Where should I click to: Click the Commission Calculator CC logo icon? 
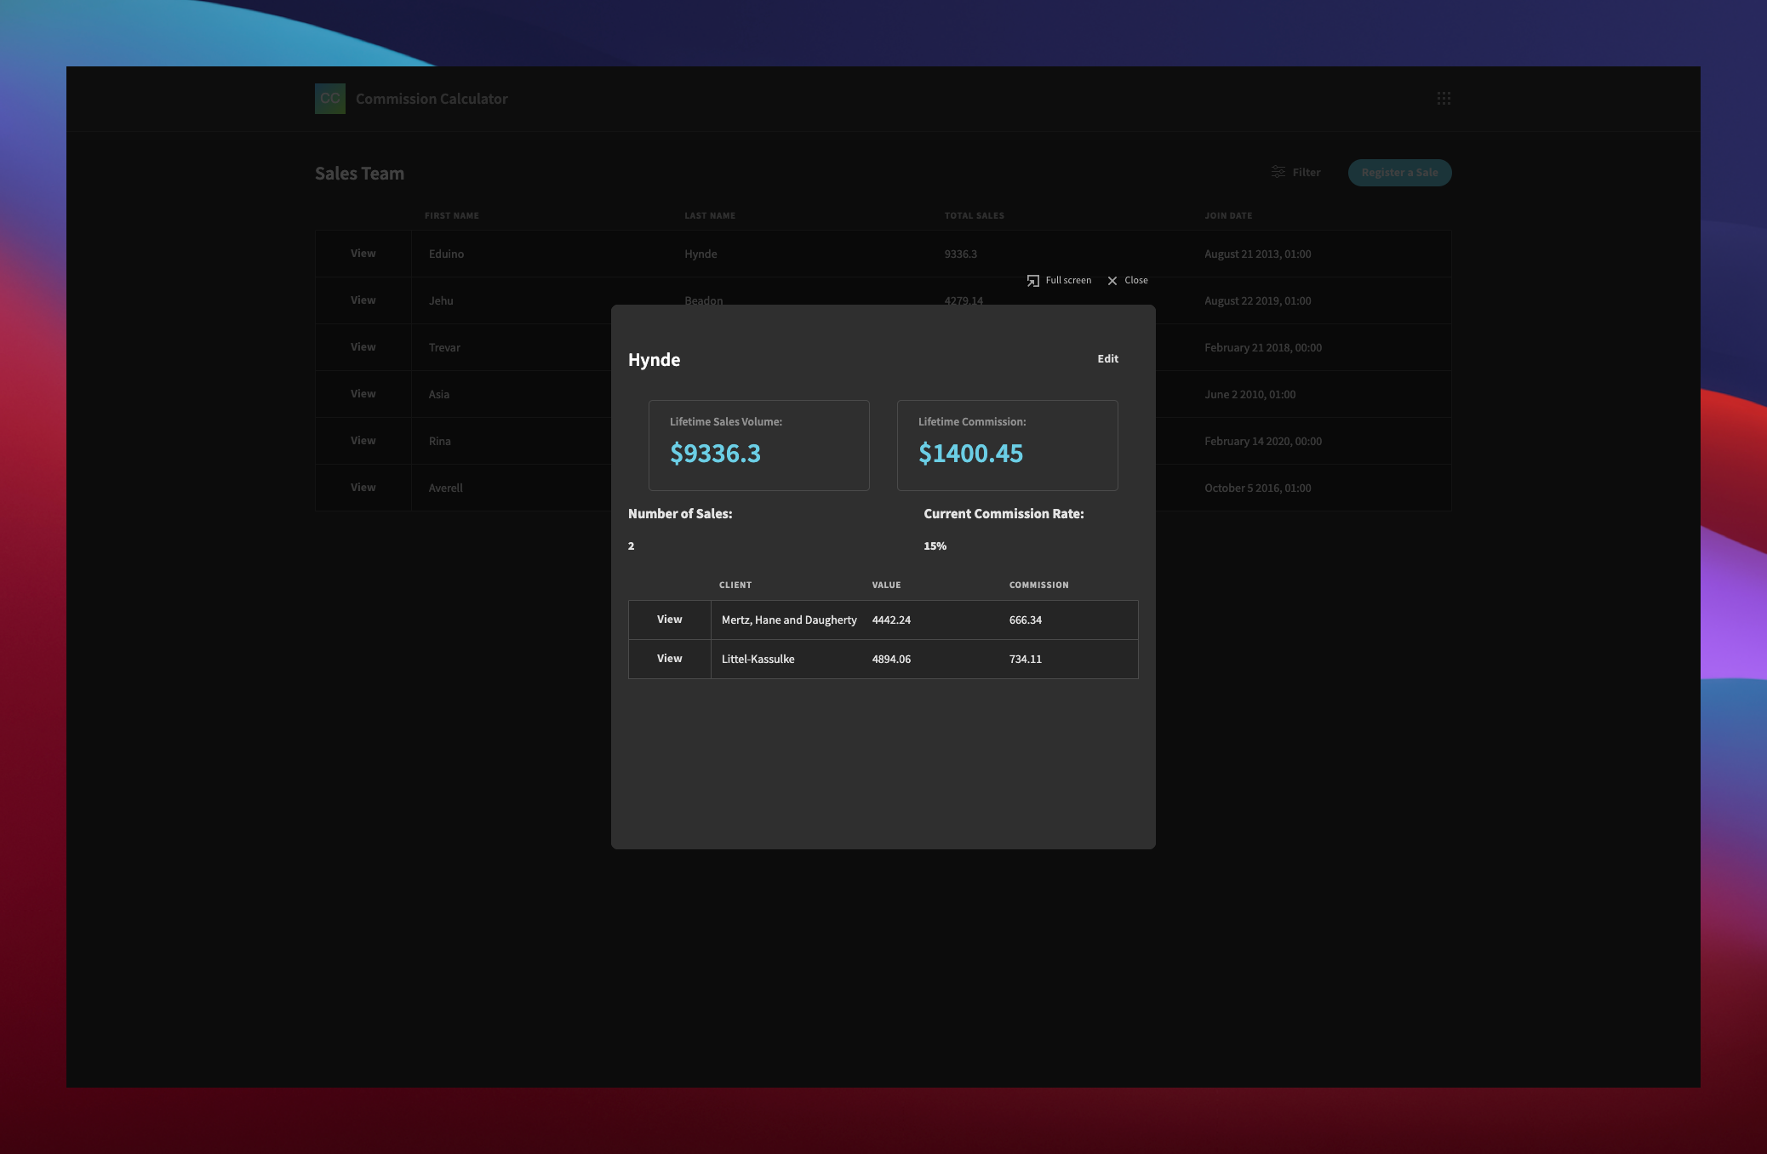click(x=330, y=99)
